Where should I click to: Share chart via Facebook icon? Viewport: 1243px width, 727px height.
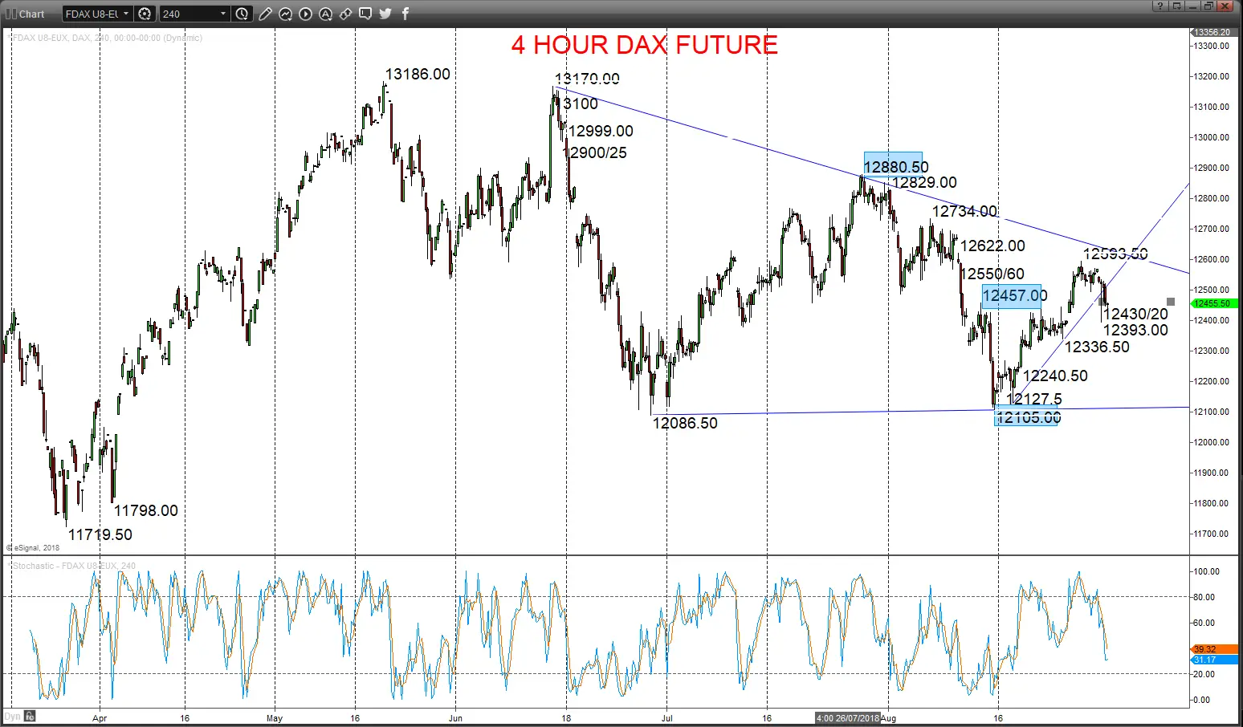click(406, 14)
